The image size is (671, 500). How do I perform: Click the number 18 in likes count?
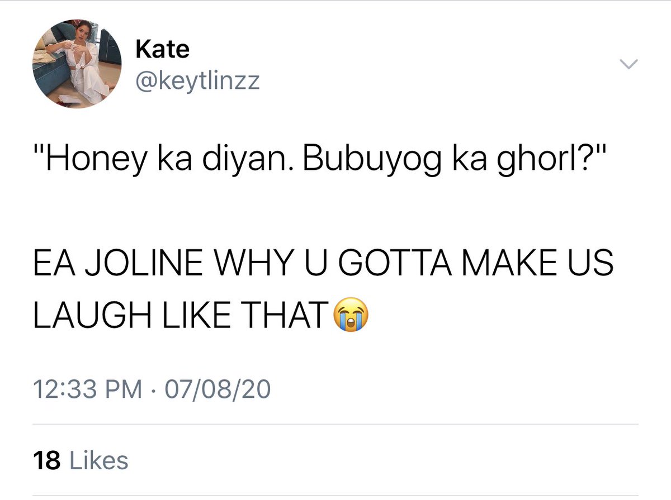[x=46, y=461]
